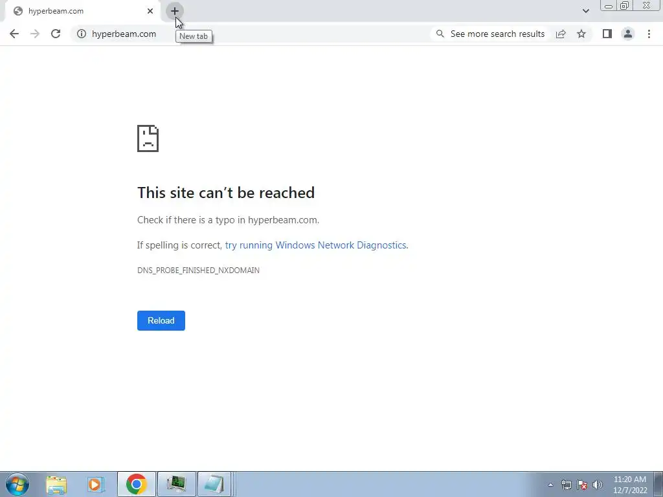Click Show desktop strip at taskbar end
Viewport: 663px width, 497px height.
click(658, 484)
